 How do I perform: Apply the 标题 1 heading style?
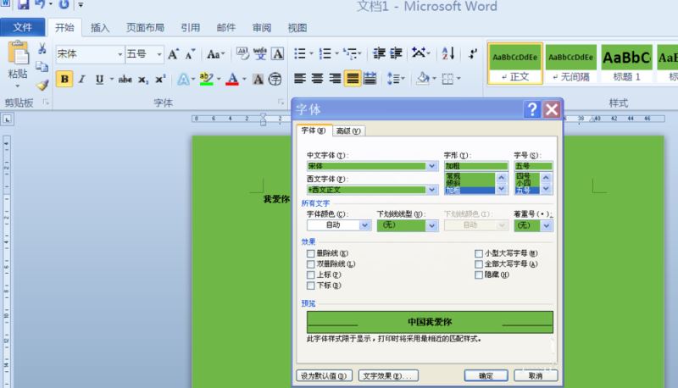[626, 63]
